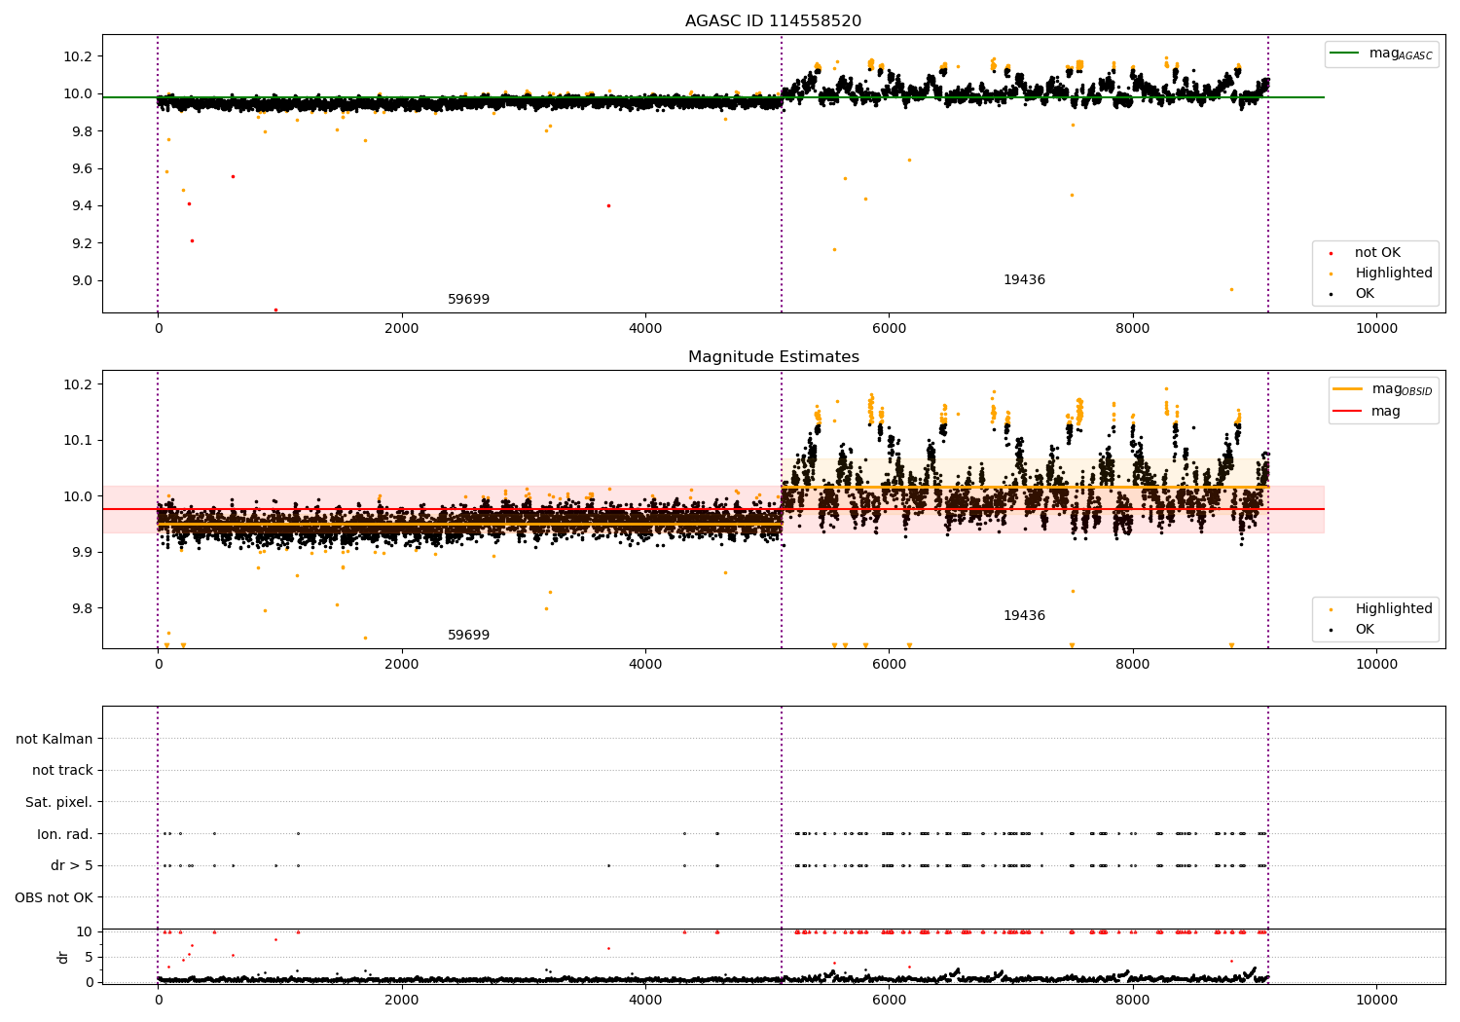Click the '19436' label in Magnitude Estimates plot
The width and height of the screenshot is (1460, 1022).
[1024, 616]
